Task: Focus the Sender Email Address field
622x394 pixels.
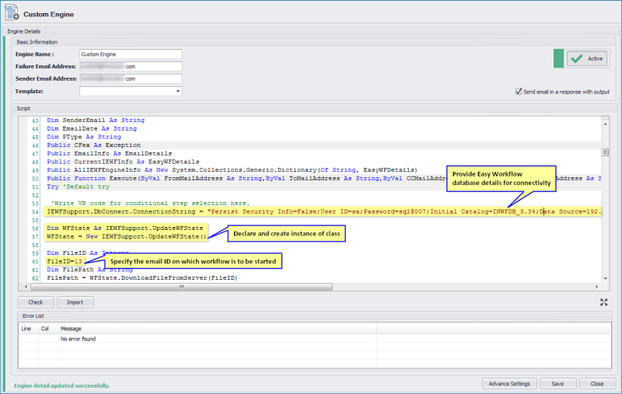Action: [x=130, y=78]
